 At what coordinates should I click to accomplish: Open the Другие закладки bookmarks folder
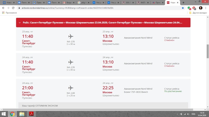(x=198, y=13)
